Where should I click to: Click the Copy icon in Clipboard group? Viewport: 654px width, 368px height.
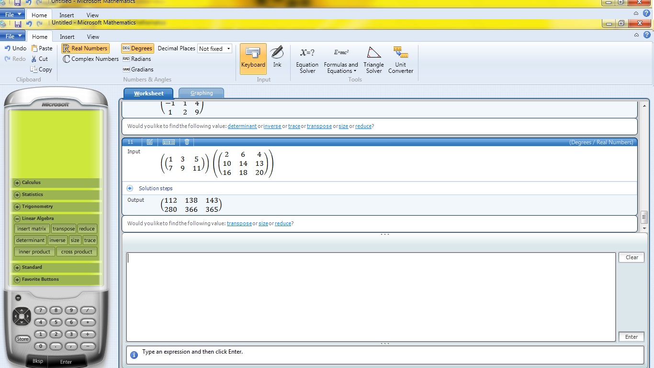34,69
